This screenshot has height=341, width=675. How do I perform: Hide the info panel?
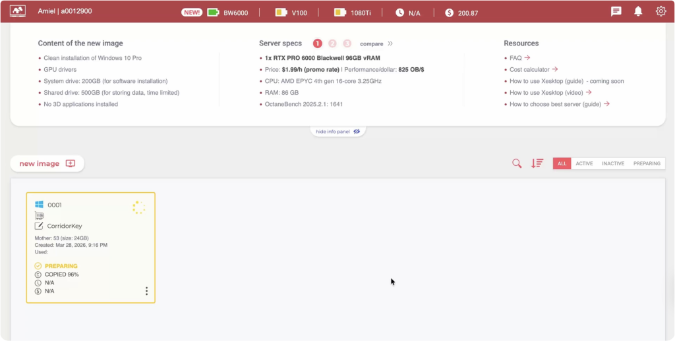338,132
